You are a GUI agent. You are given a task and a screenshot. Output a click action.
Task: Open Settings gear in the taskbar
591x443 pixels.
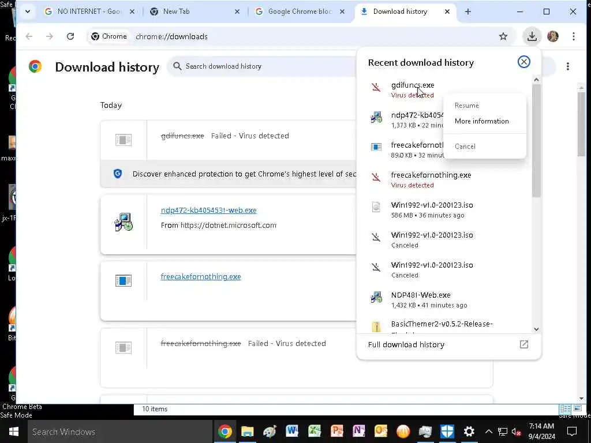469,431
